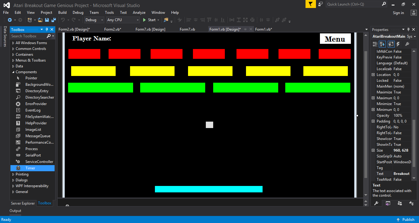Select the ImageList component
Viewport: 419px width, 223px height.
coord(33,130)
